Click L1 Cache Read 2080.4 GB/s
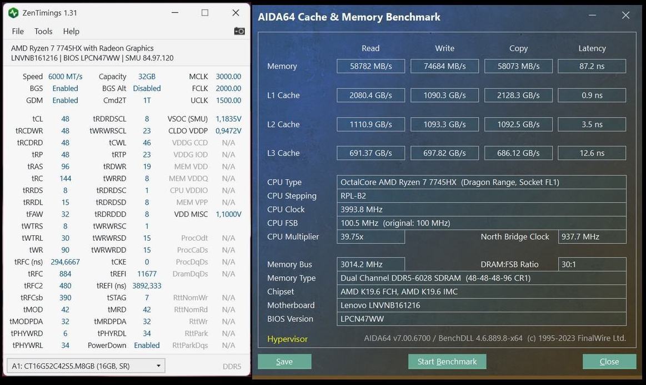646x385 pixels. point(371,95)
